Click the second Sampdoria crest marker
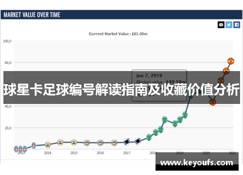 138,142
